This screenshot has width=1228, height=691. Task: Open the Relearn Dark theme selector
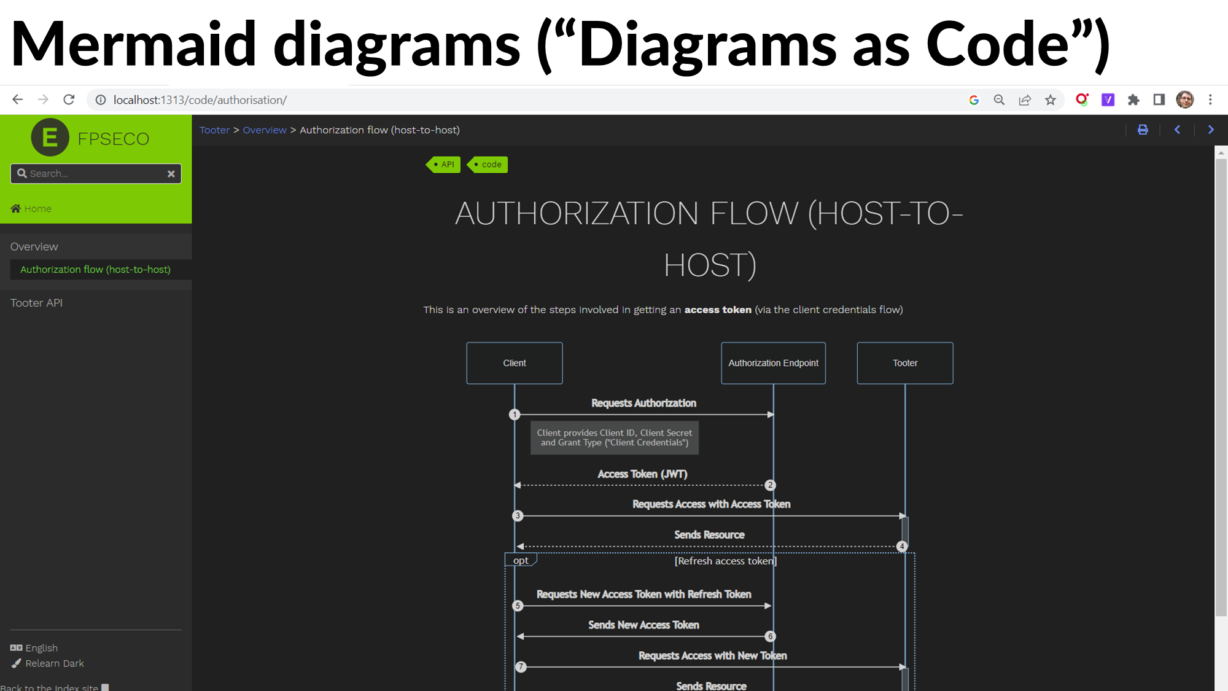click(54, 663)
